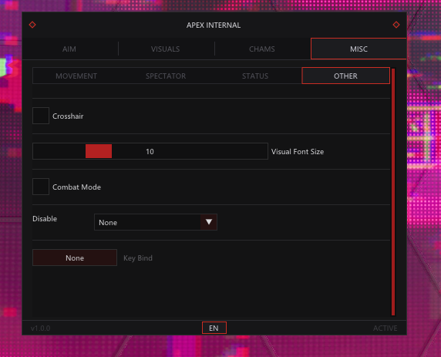Open the VISUALS tab
The height and width of the screenshot is (357, 441).
tap(165, 49)
